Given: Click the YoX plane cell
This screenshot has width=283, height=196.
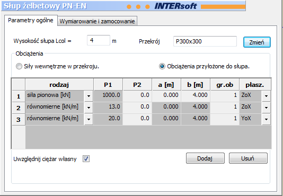Looking at the screenshot, I should pyautogui.click(x=251, y=119).
